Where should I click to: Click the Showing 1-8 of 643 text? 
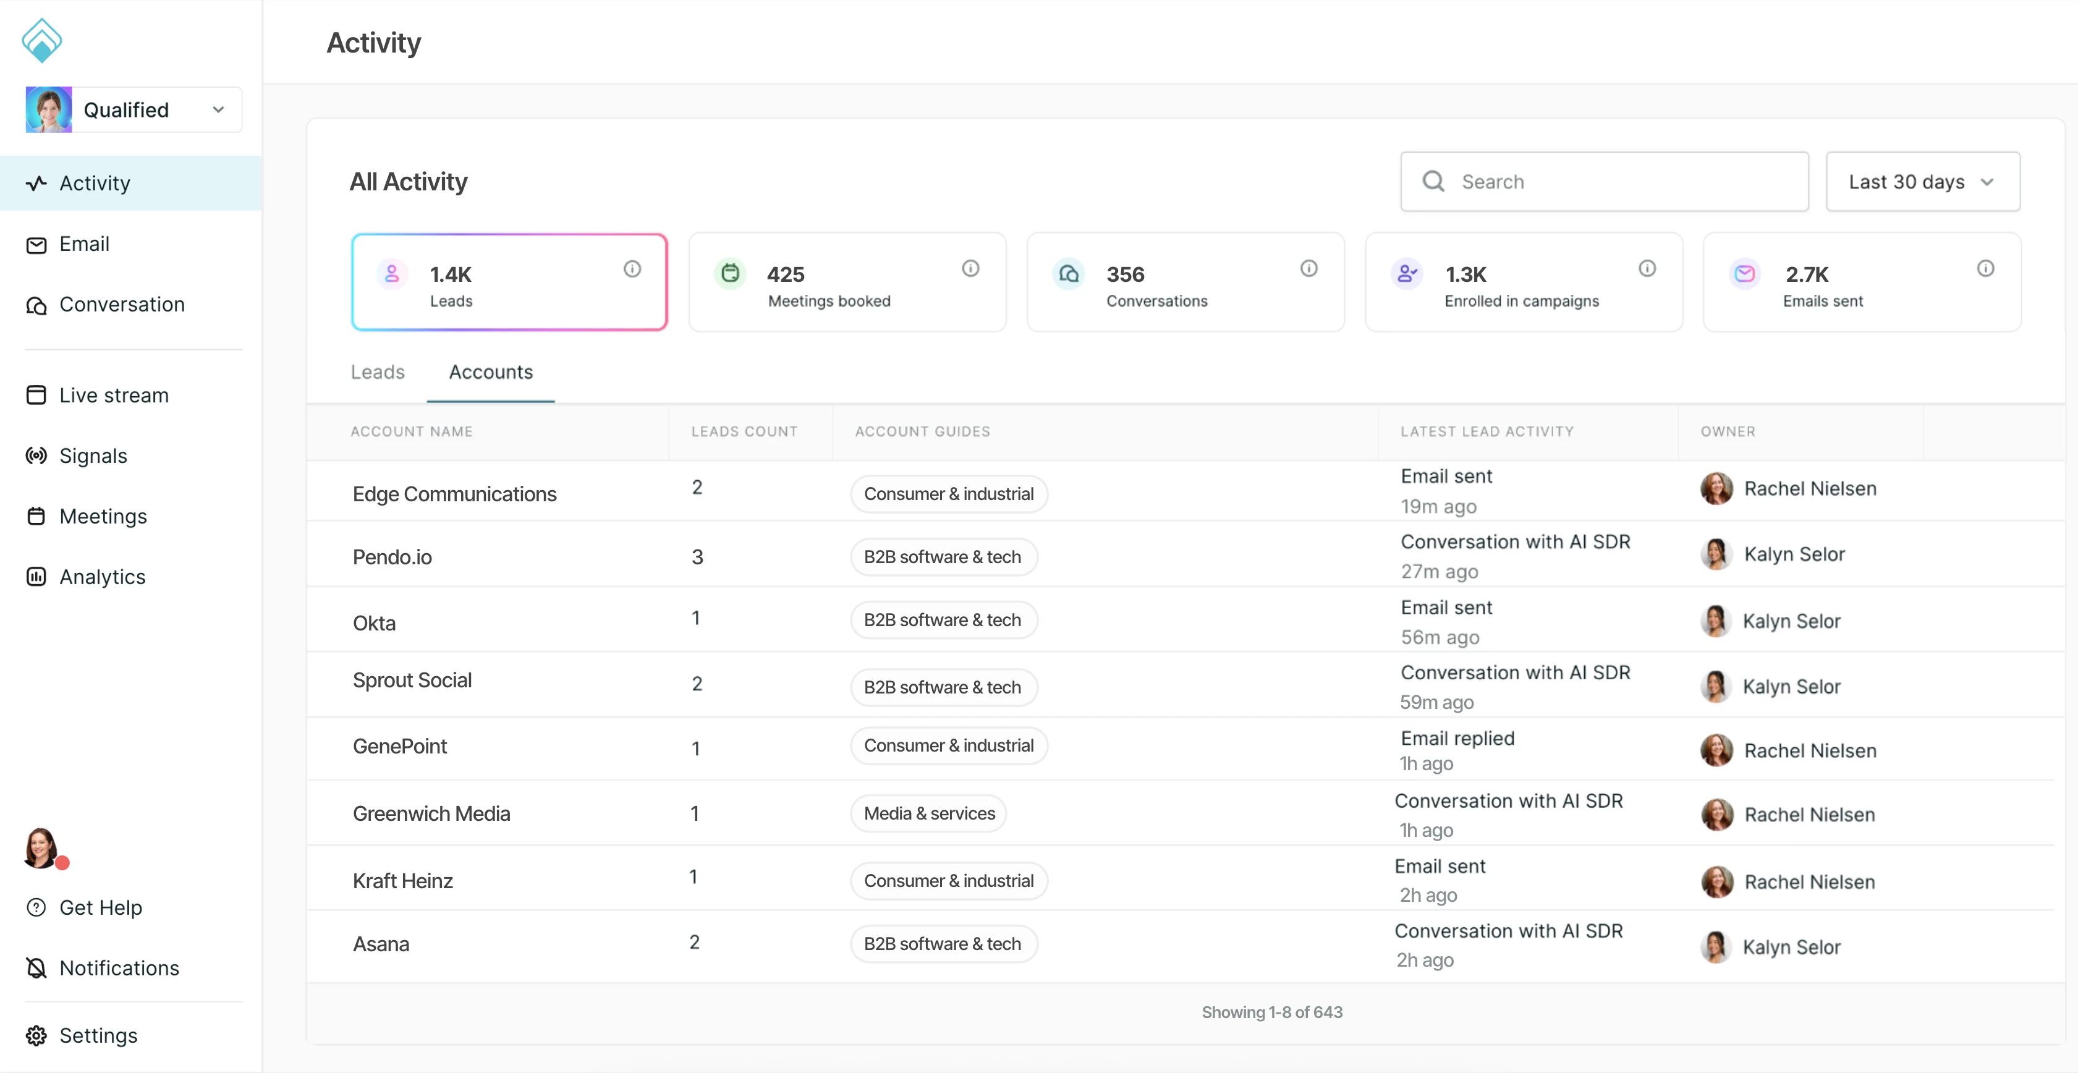(1272, 1012)
